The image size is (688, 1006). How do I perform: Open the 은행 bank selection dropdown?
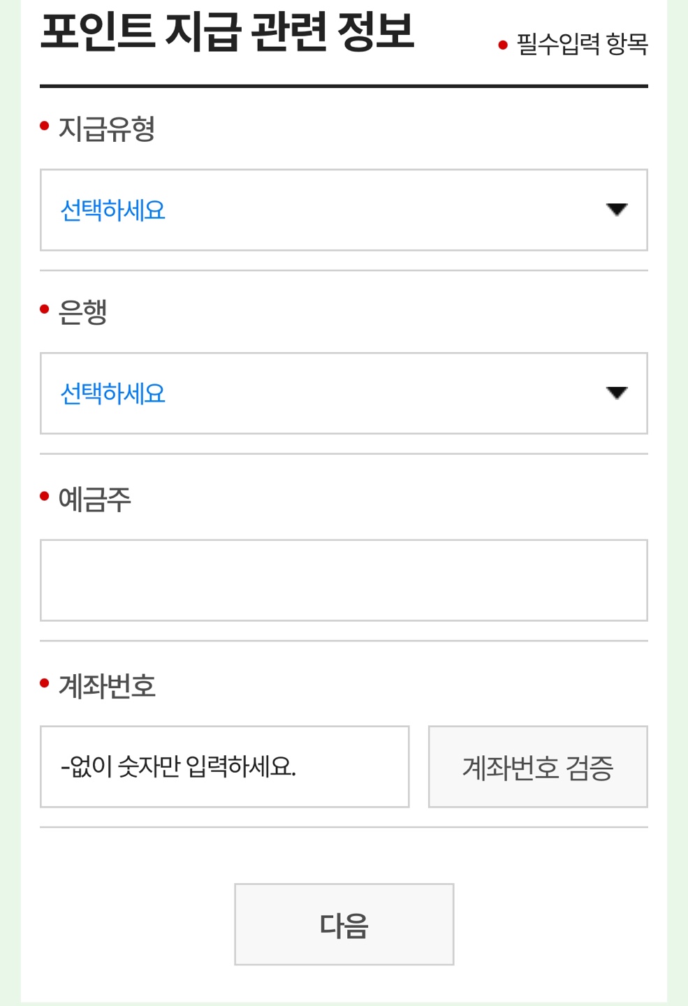(x=344, y=393)
